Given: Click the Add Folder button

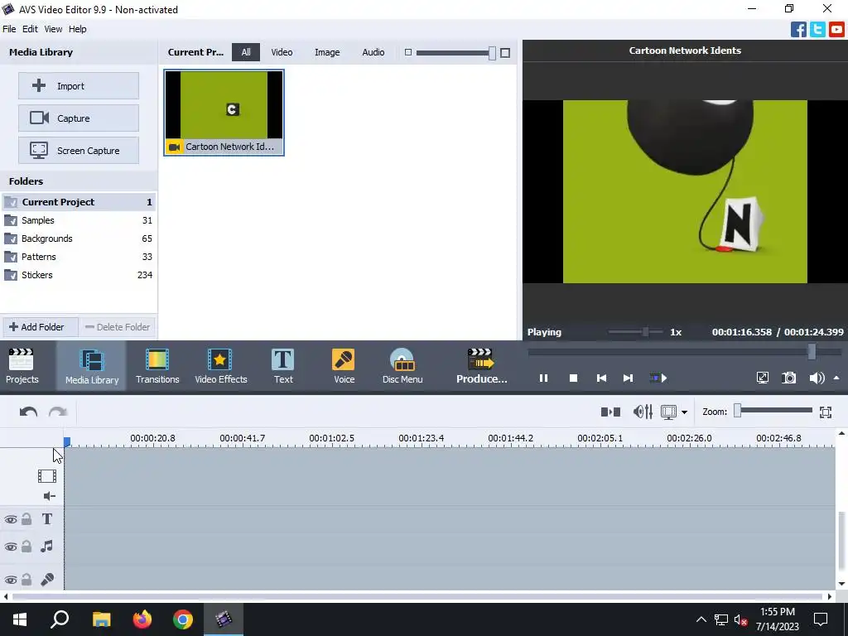Looking at the screenshot, I should click(x=41, y=327).
